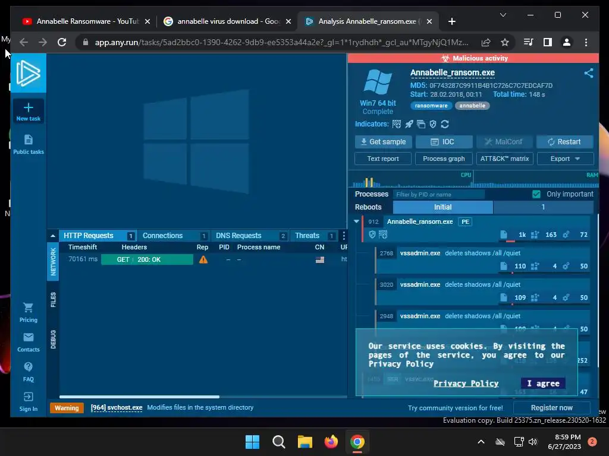Switch to HTTP Requests tab

98,236
